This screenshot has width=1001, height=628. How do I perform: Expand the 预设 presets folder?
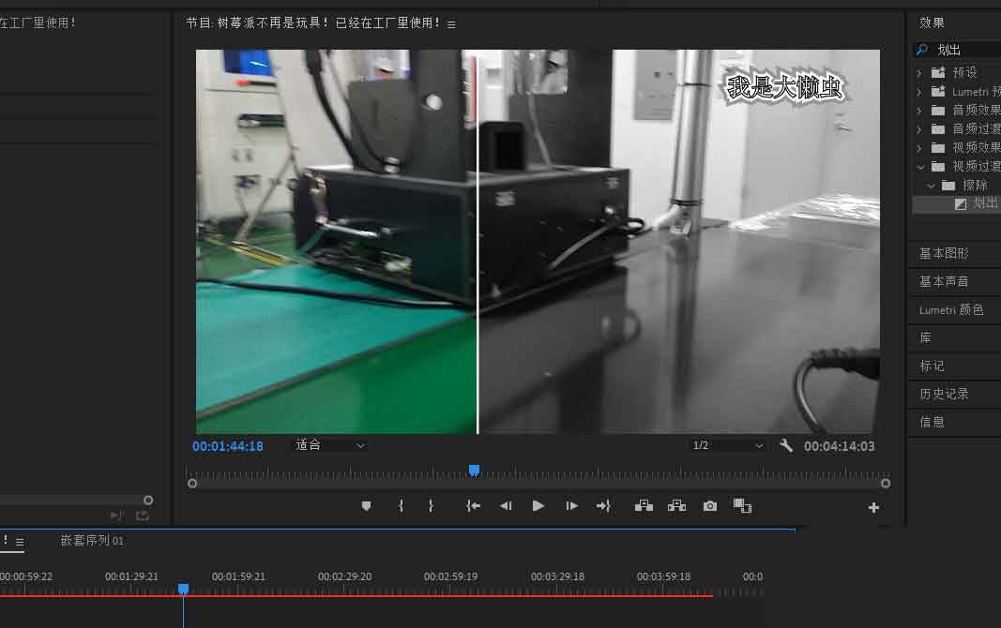(x=919, y=72)
